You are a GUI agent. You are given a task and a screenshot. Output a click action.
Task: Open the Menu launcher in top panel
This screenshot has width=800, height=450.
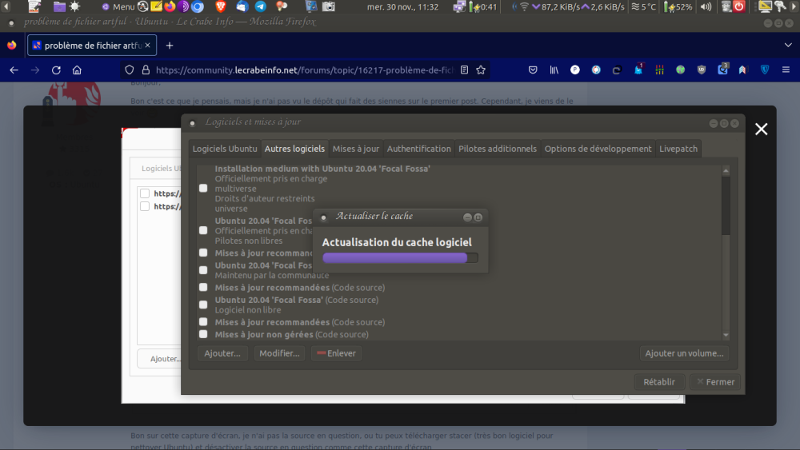click(x=118, y=6)
